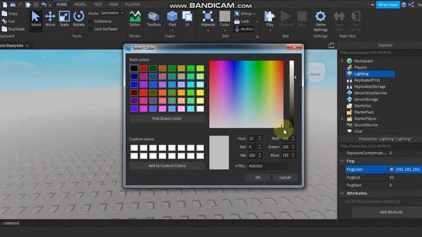Open the Toolbox panel
This screenshot has height=237, width=422.
tap(154, 19)
